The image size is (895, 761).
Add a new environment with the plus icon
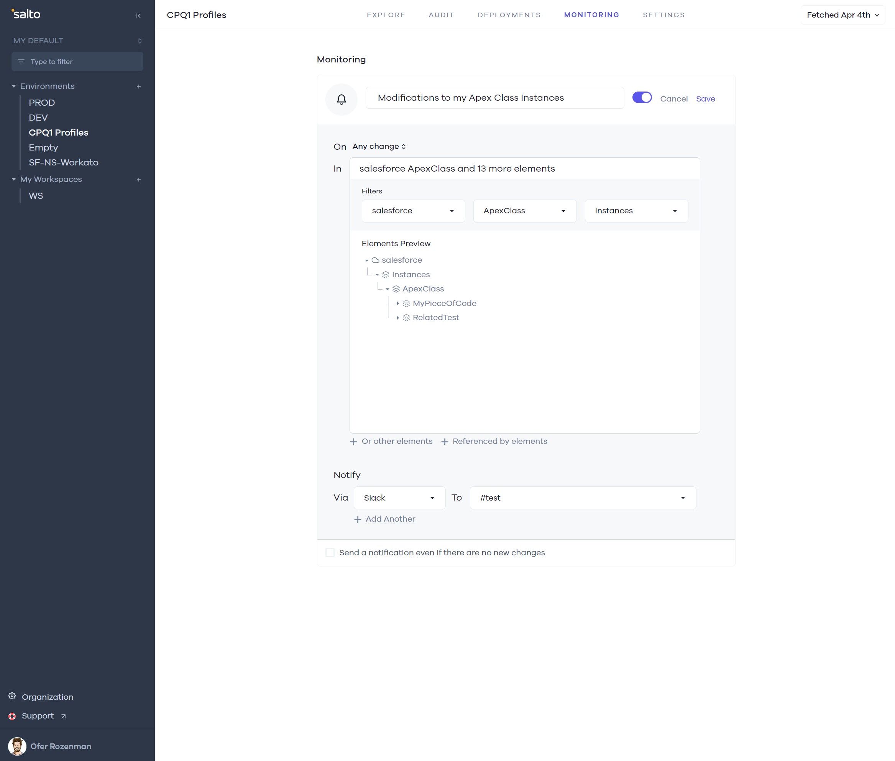click(x=139, y=87)
